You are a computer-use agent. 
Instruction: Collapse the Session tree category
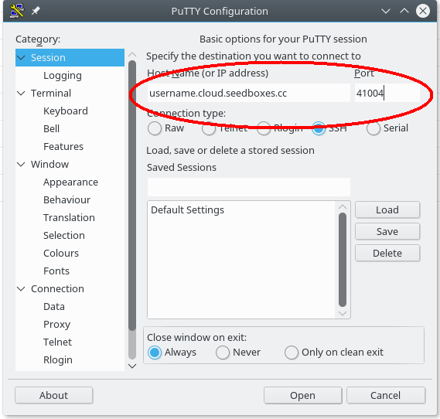[21, 58]
